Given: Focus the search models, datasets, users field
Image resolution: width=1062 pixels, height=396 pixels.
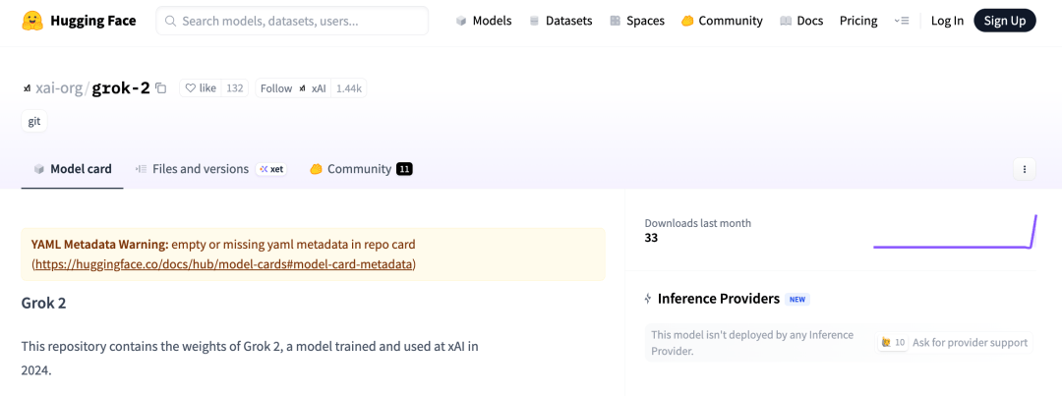Looking at the screenshot, I should 292,21.
